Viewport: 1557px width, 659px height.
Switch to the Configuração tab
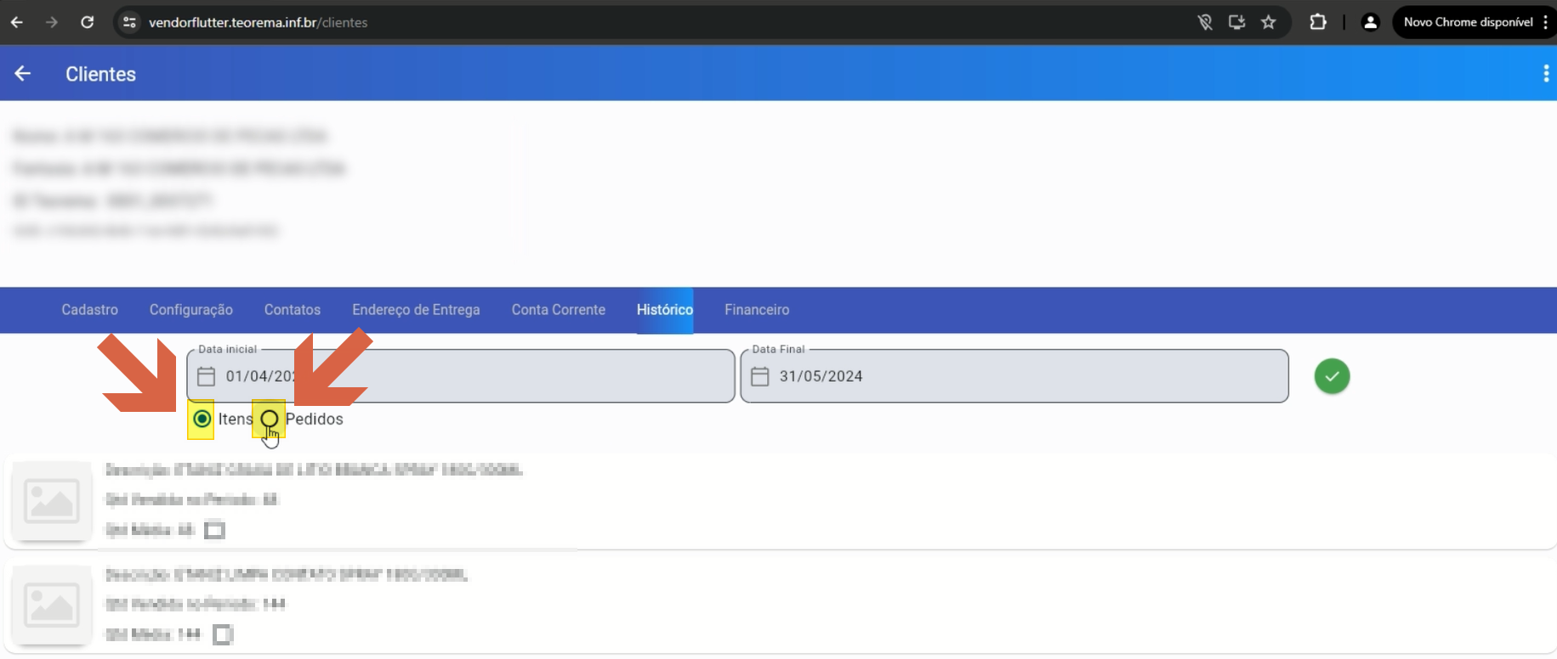[x=191, y=310]
